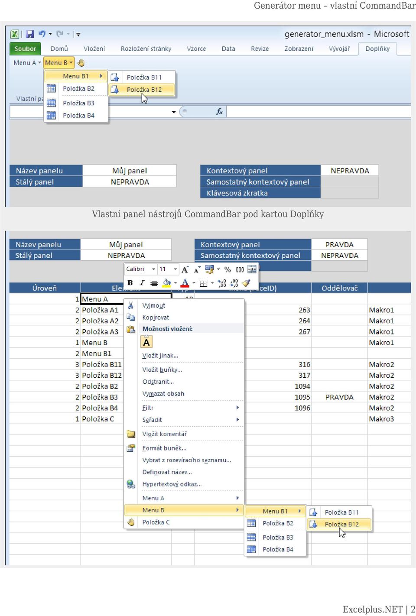Screen dimensions: 416x616
Task: Decrease decimal places in mini toolbar
Action: pyautogui.click(x=234, y=283)
